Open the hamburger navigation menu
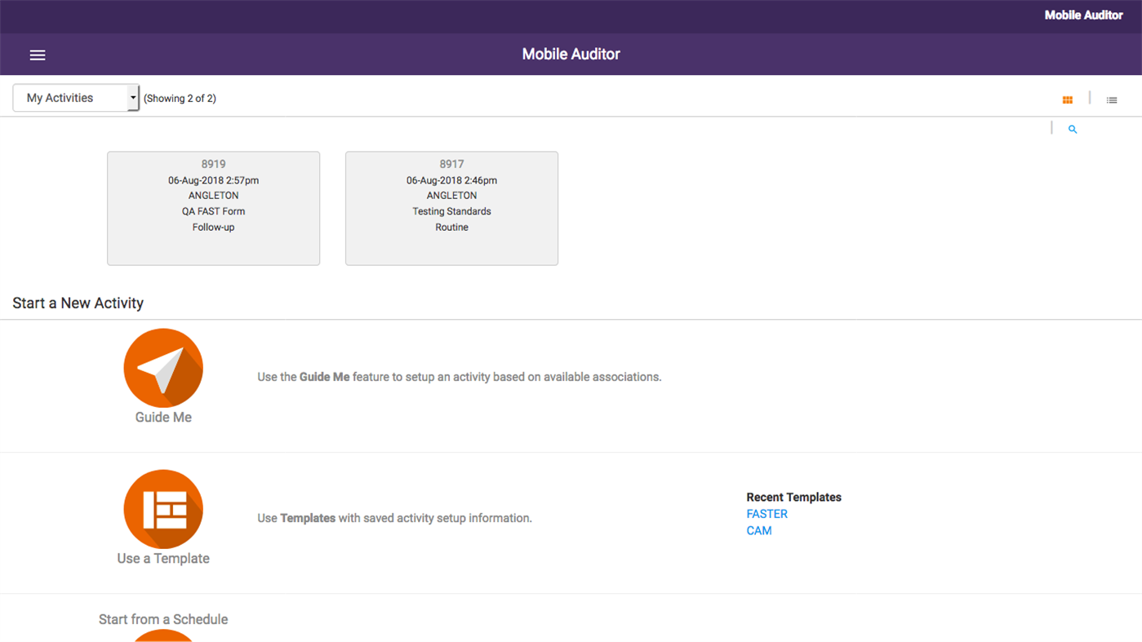The image size is (1142, 642). pyautogui.click(x=38, y=55)
